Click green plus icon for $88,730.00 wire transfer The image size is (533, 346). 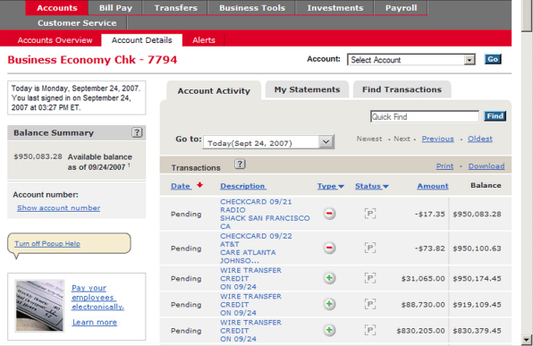tap(329, 304)
